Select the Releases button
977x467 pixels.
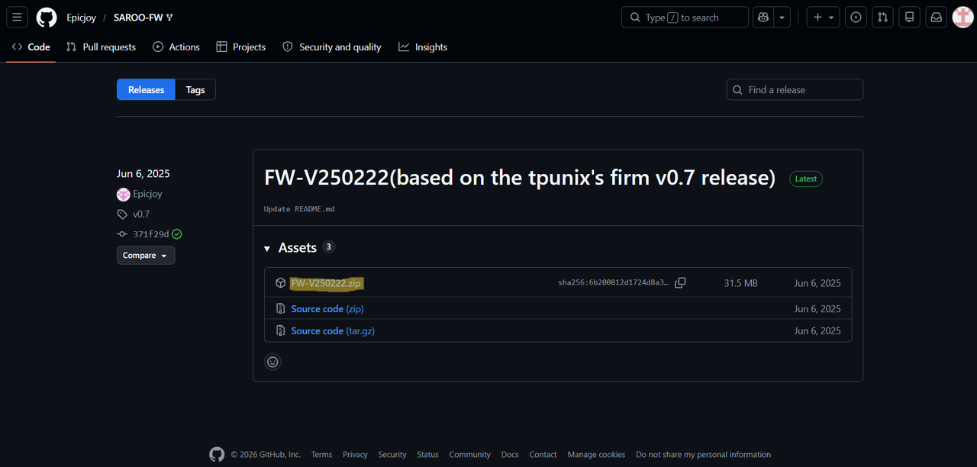pos(146,89)
